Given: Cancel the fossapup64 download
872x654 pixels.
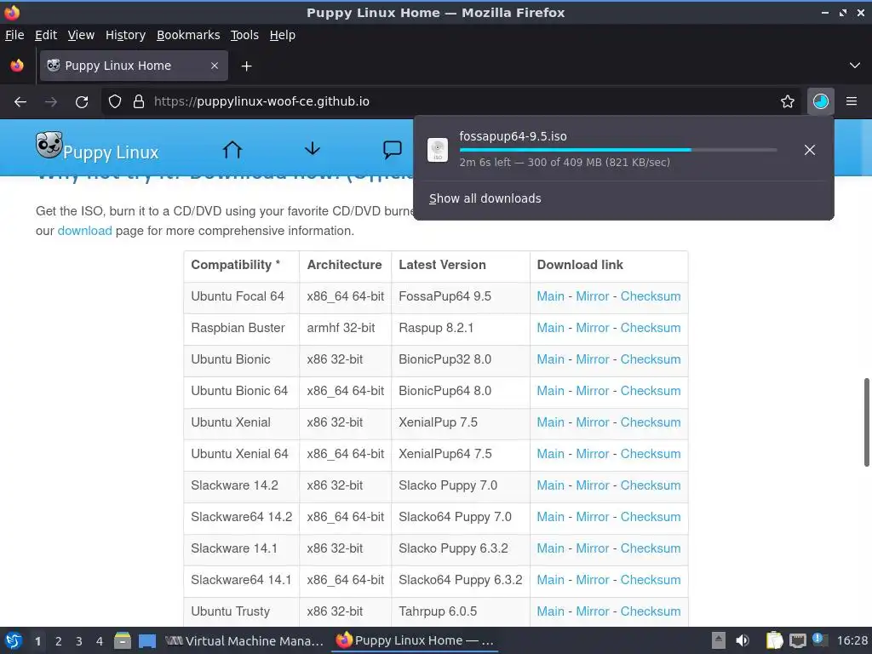Looking at the screenshot, I should coord(810,150).
